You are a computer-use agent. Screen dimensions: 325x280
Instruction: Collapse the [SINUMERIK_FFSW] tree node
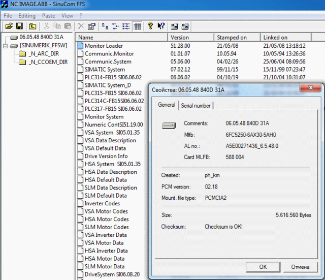[x=6, y=46]
